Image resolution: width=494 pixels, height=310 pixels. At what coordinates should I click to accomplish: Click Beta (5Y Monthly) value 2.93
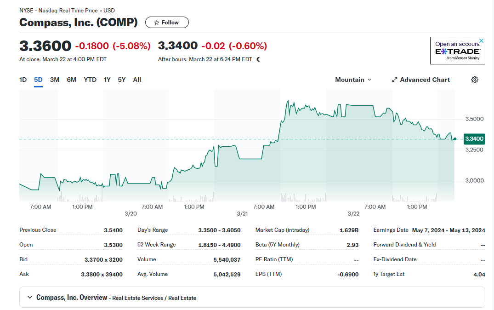(x=352, y=245)
